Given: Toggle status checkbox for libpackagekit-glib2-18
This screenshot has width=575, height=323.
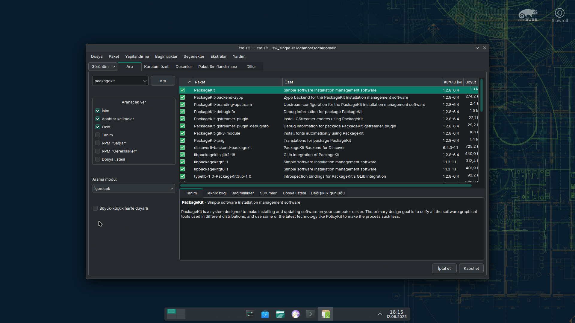Looking at the screenshot, I should 182,155.
